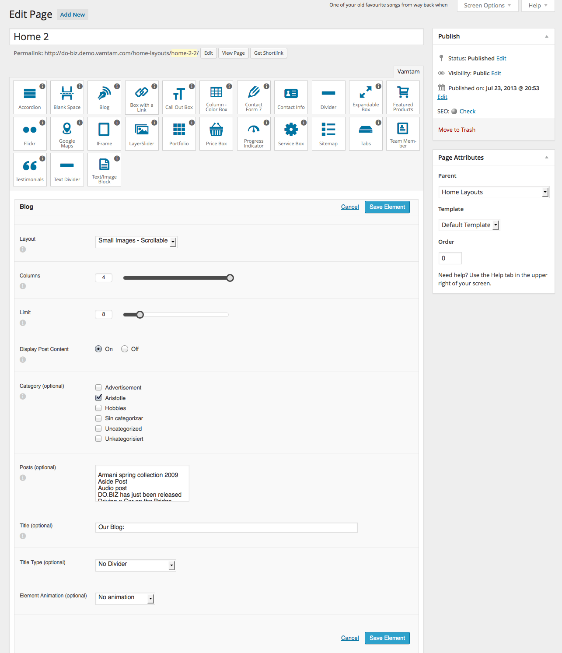Insert the Call Out Box element
Screen dimensions: 562x653
click(x=179, y=97)
